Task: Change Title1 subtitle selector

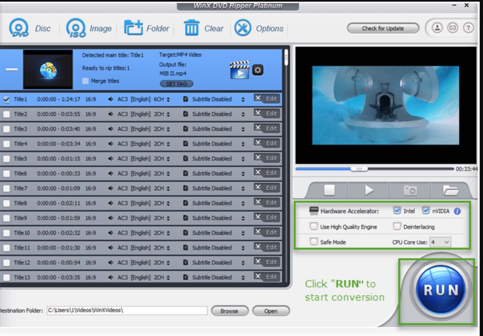Action: 243,99
